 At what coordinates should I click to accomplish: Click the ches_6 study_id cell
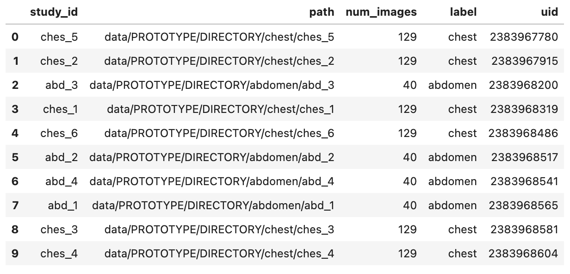pos(59,133)
